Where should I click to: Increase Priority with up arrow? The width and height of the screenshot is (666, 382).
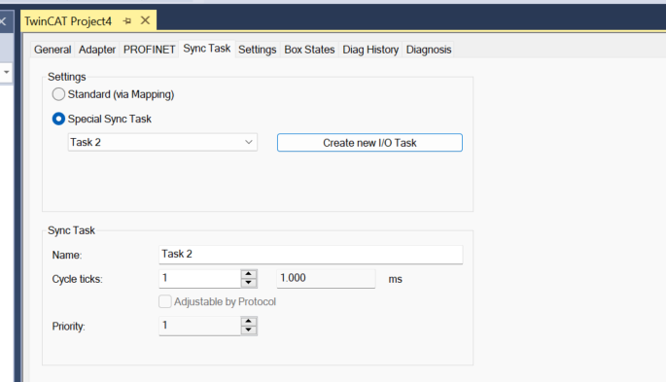point(249,321)
